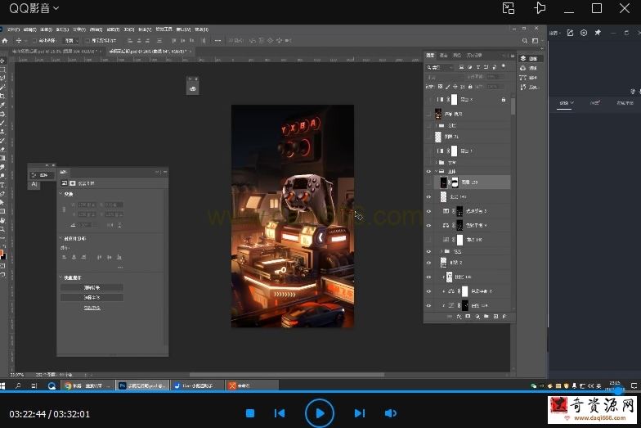Open the QQ影音 title menu dropdown
This screenshot has width=641, height=428.
pos(34,8)
